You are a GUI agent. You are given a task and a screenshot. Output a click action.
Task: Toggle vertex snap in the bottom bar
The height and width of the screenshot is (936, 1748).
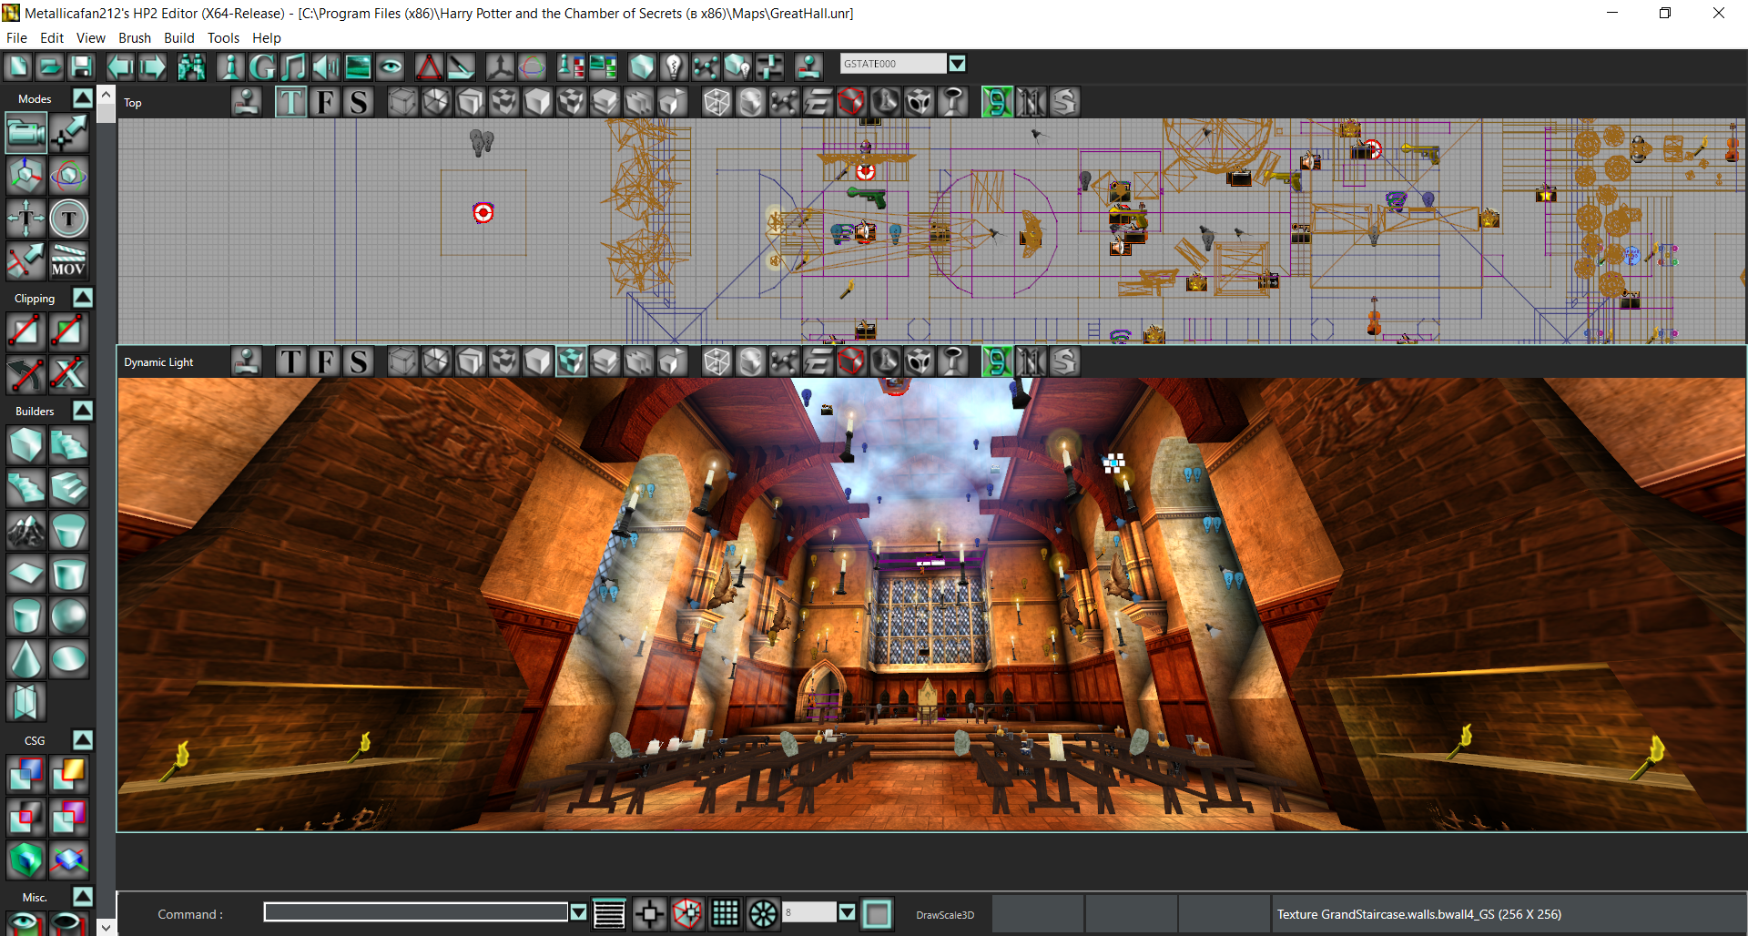point(687,913)
